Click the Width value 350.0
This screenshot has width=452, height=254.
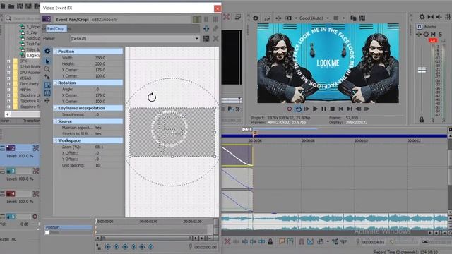click(x=100, y=58)
